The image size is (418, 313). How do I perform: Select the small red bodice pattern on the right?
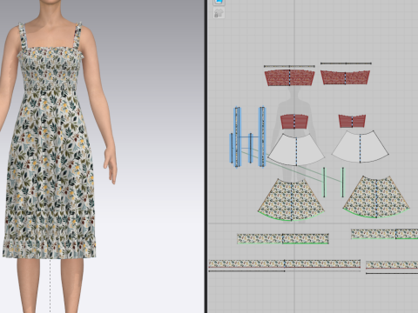352,121
